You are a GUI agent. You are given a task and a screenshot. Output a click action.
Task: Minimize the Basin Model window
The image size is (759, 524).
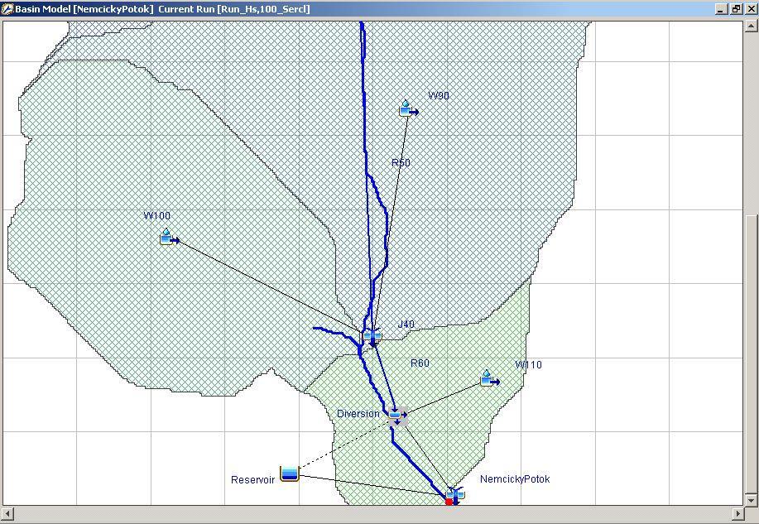click(721, 9)
